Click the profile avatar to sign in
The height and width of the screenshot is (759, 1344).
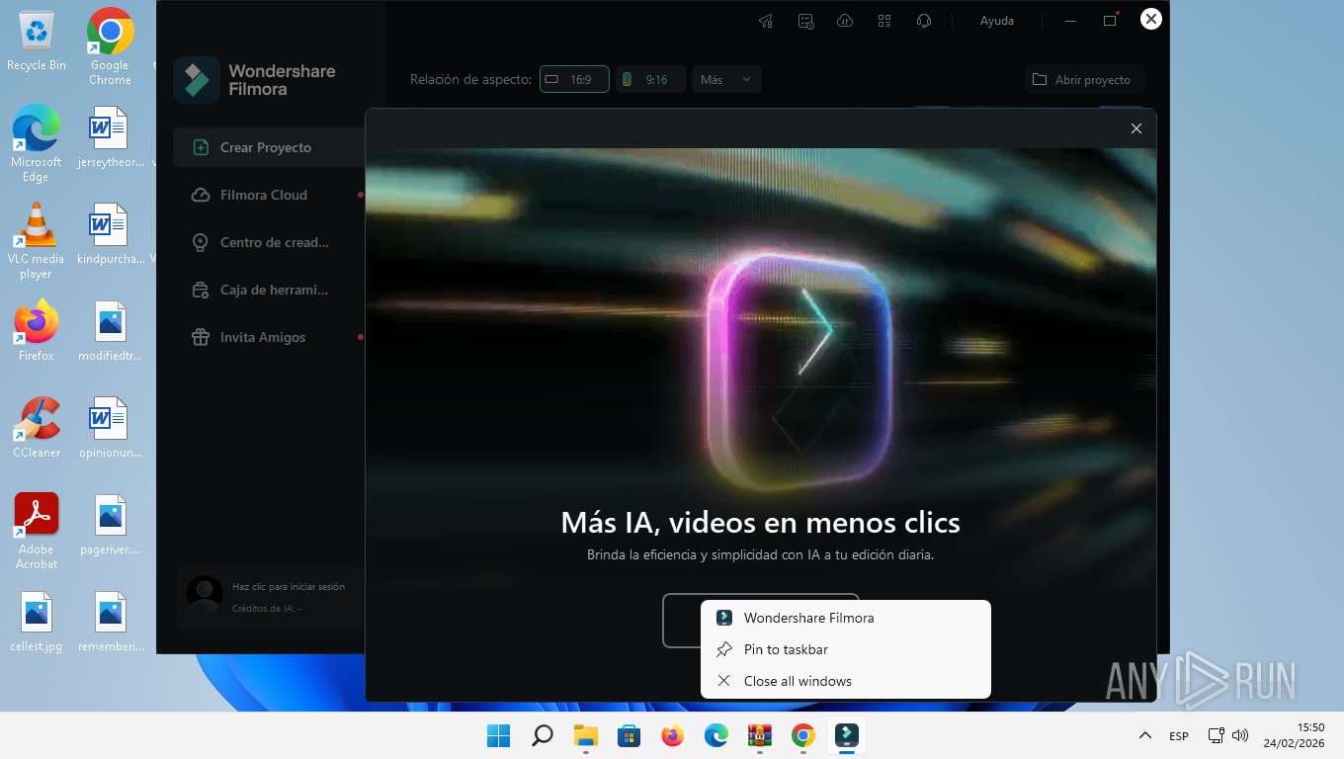(x=205, y=594)
